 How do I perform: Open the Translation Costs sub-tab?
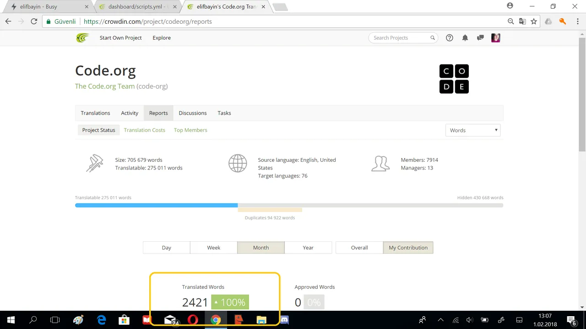144,130
